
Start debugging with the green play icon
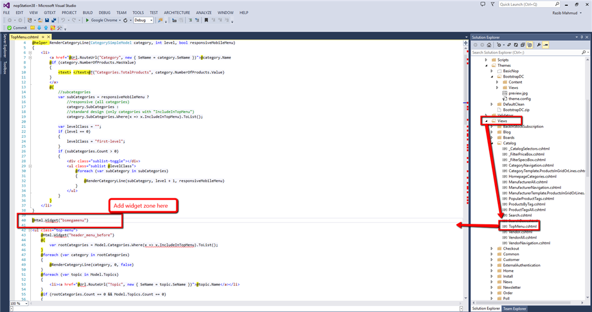point(87,20)
